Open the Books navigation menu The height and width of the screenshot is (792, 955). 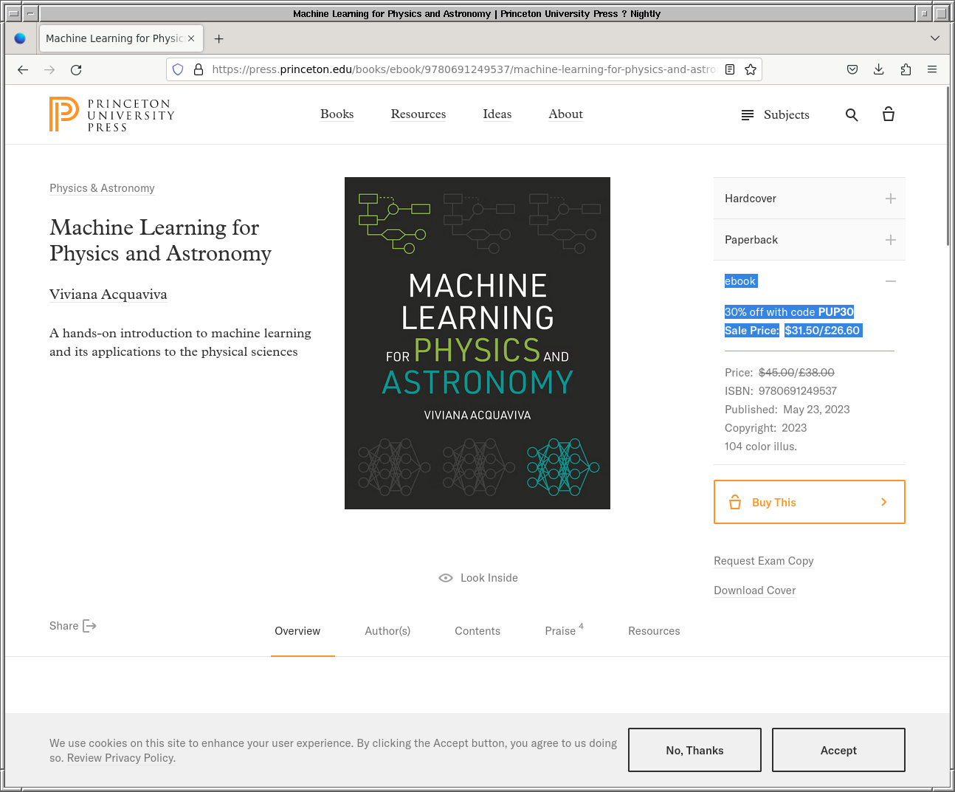pyautogui.click(x=337, y=114)
